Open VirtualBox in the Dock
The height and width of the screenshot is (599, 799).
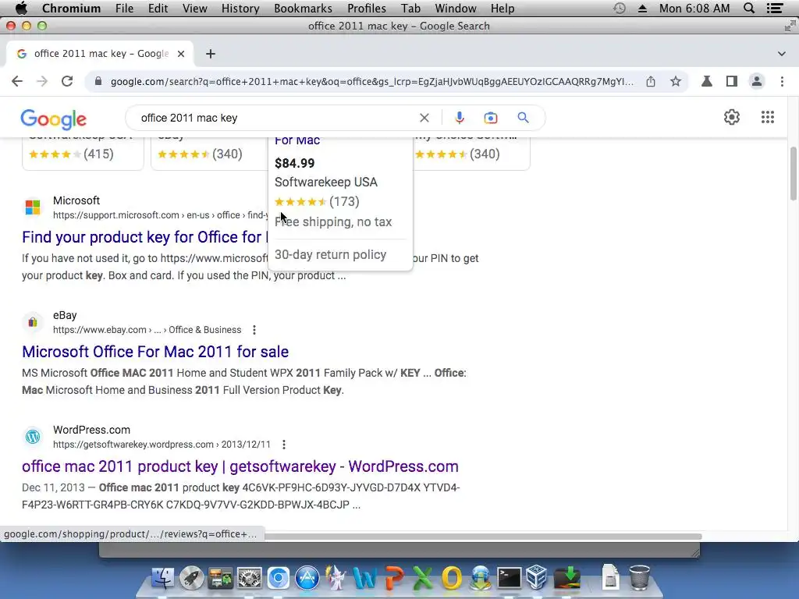[537, 578]
